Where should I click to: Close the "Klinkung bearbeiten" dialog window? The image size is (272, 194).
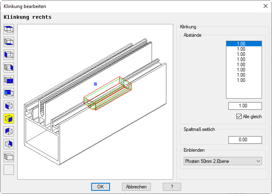click(265, 6)
